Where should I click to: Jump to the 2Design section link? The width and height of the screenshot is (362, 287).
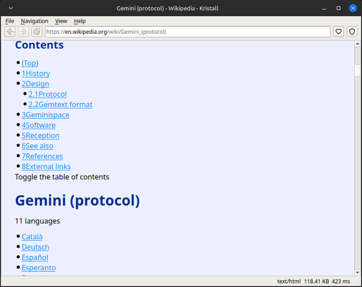click(35, 84)
